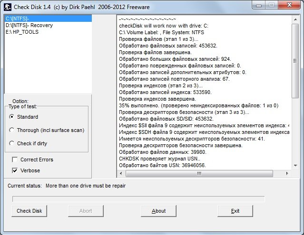Select the C:\[NTFS] drive entry
Screen dimensions: 304x235
19,19
